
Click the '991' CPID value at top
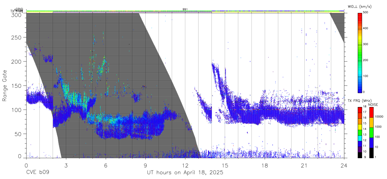coord(185,9)
